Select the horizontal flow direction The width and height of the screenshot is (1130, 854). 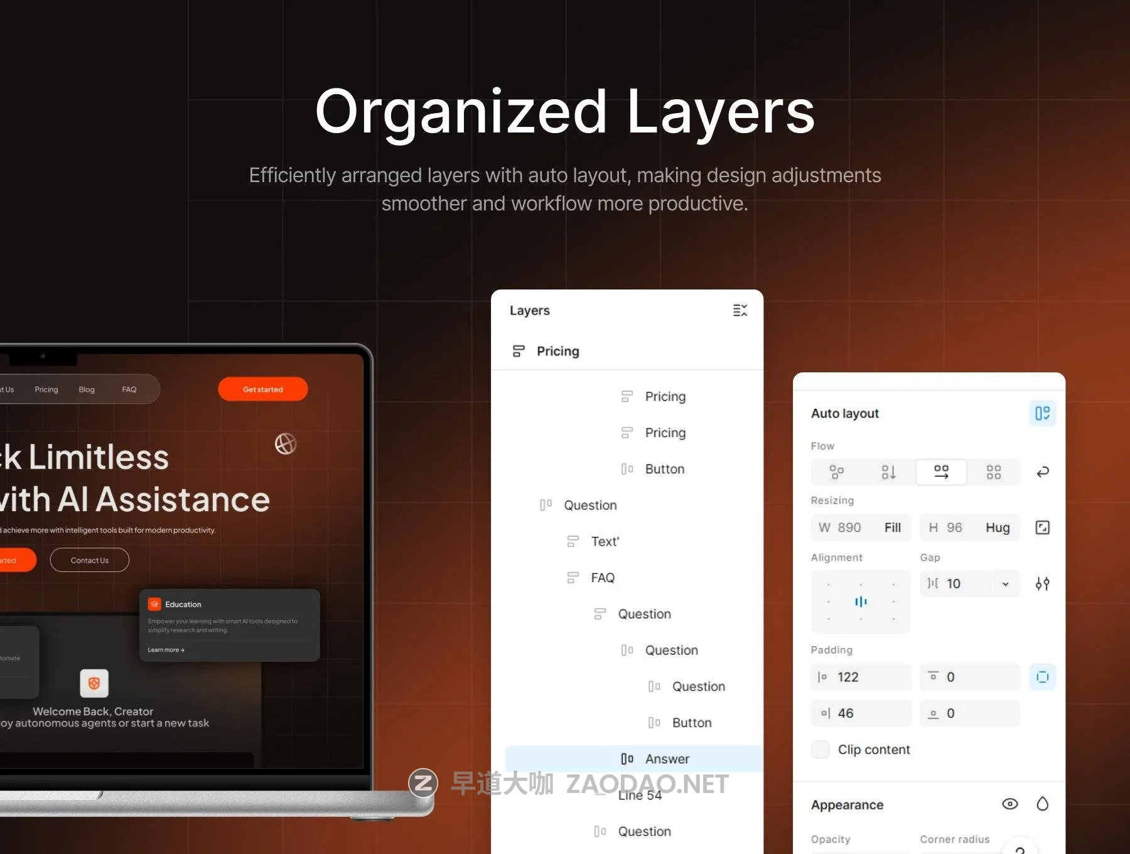point(941,472)
